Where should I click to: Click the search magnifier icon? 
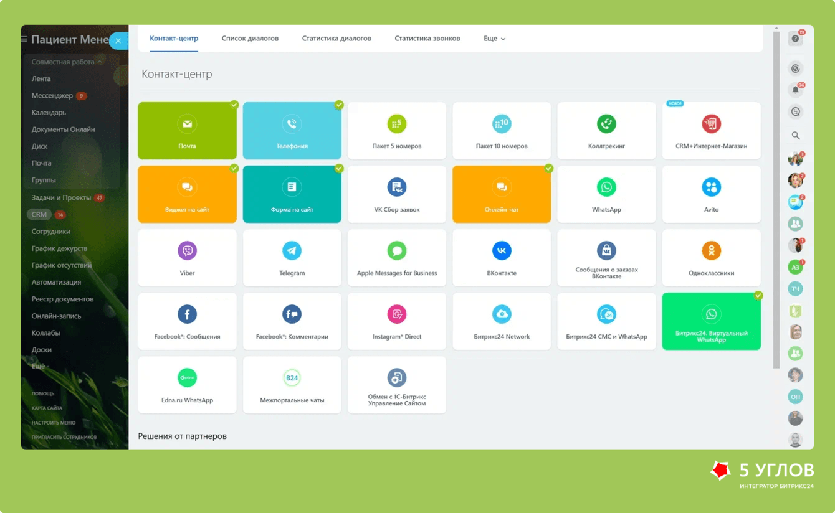pos(796,135)
